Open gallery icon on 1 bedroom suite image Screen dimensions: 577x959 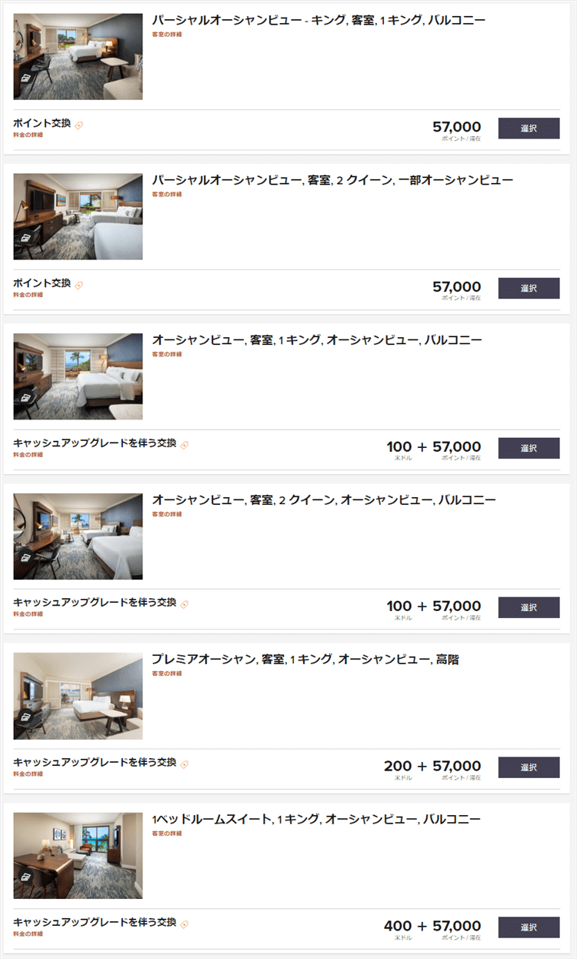coord(25,877)
